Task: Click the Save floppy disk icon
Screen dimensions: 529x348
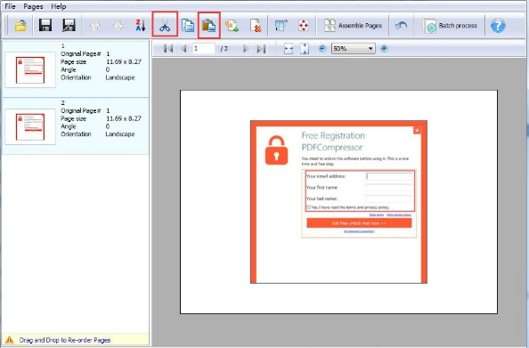Action: [x=45, y=26]
